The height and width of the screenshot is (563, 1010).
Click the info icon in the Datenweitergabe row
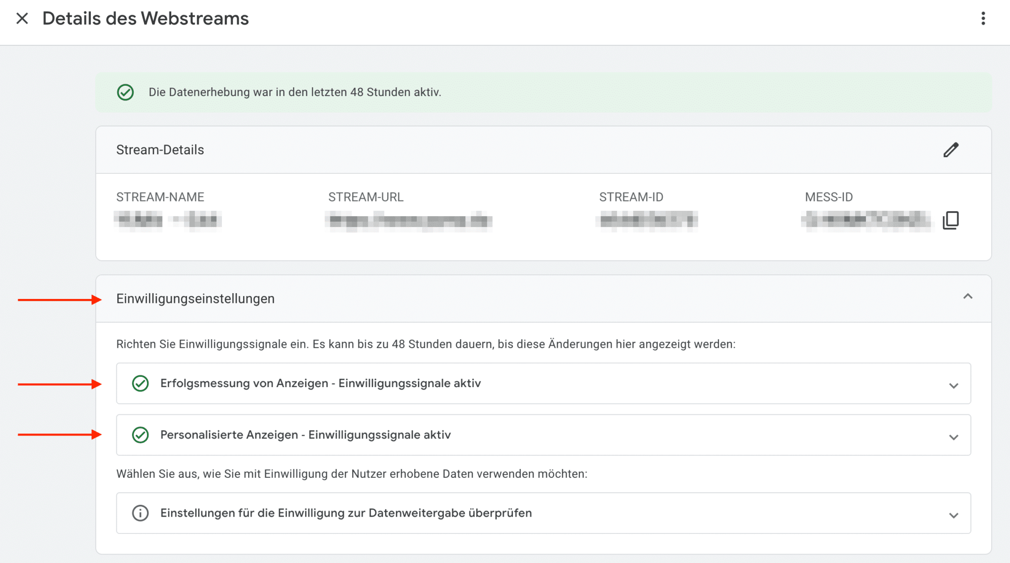coord(140,513)
